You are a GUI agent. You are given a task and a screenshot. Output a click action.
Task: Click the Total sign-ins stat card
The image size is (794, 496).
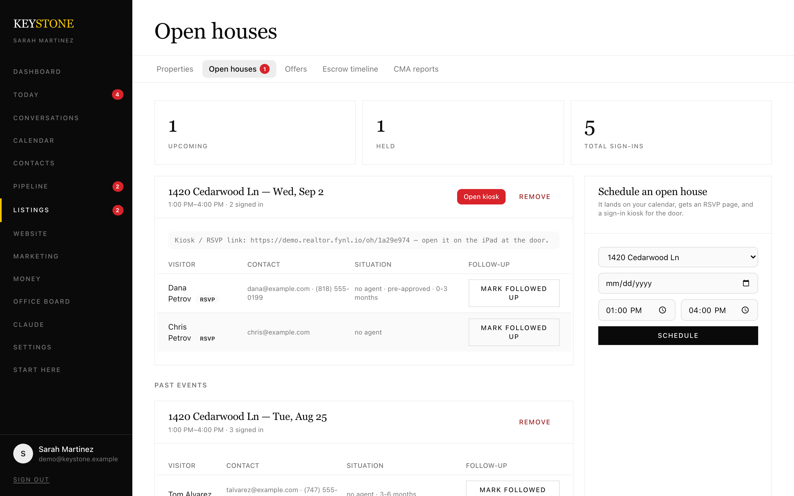[x=671, y=133]
